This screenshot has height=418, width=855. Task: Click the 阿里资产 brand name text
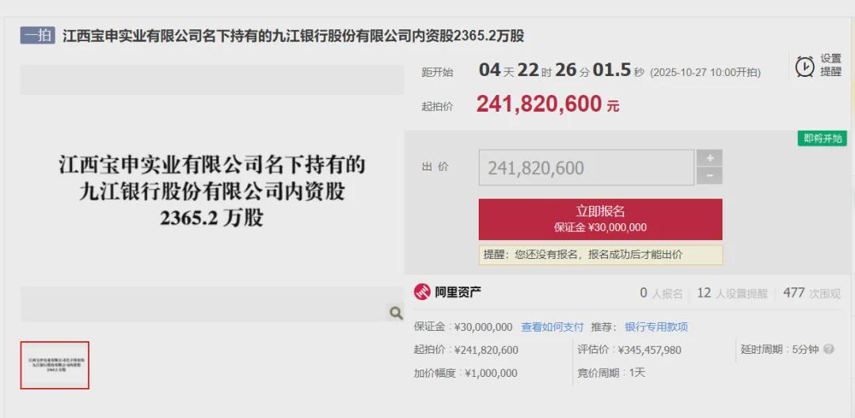click(458, 292)
